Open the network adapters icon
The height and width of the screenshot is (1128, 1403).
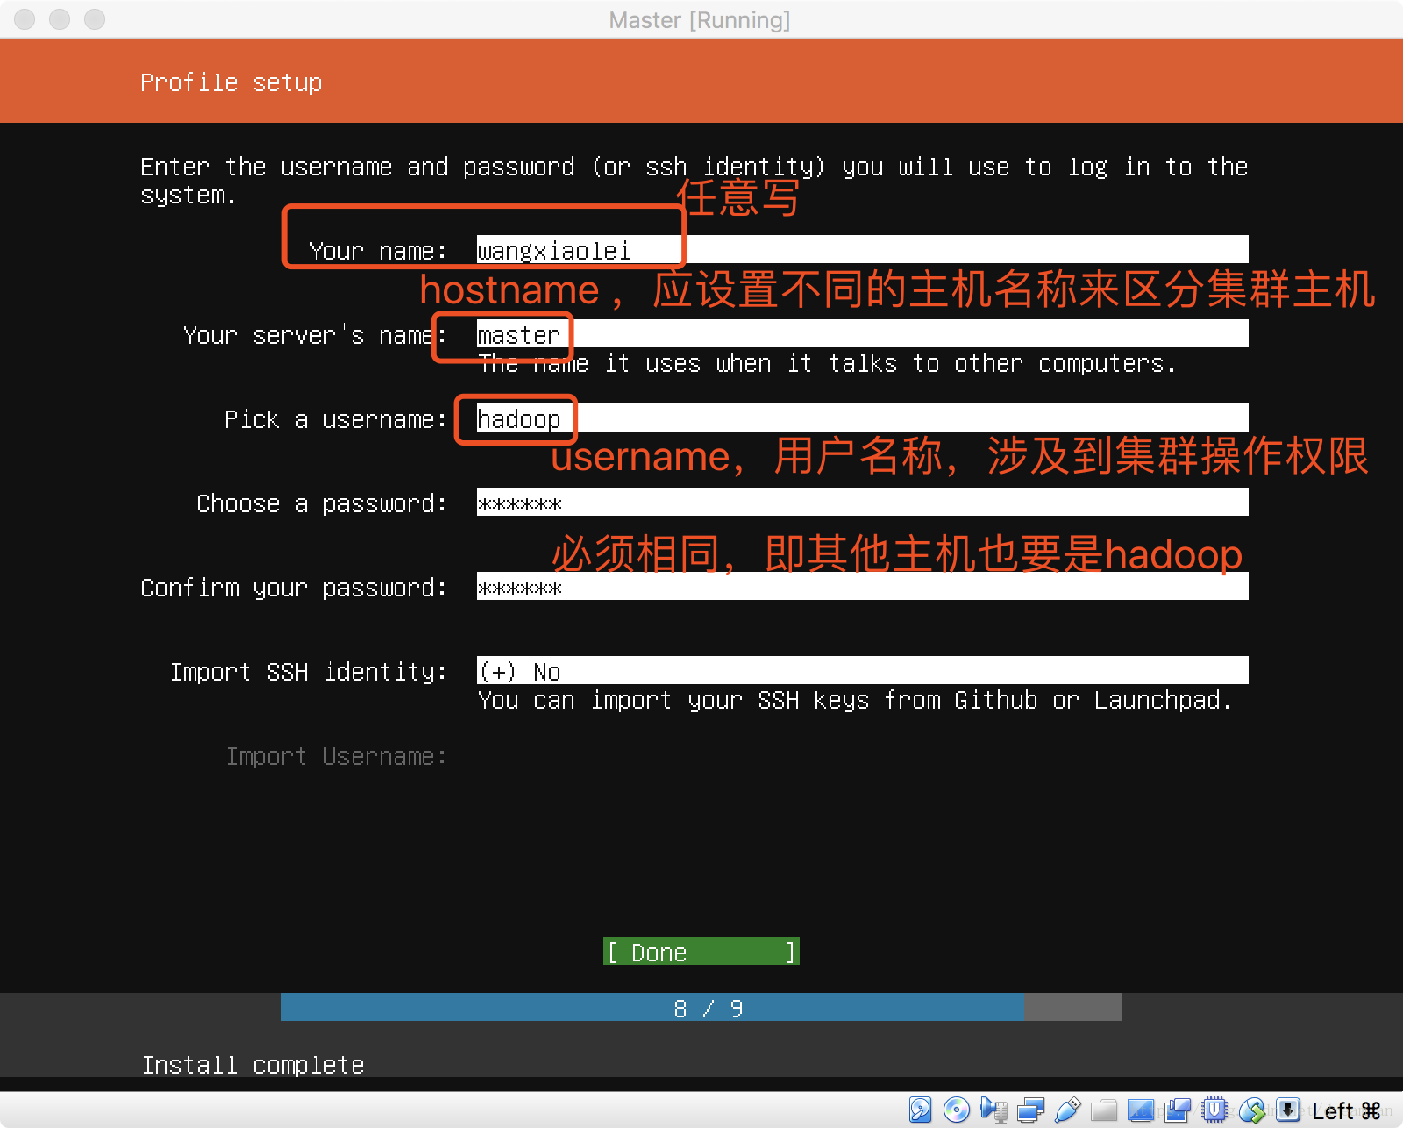(x=1030, y=1110)
